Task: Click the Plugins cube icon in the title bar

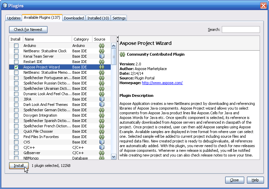Action: tap(5, 5)
